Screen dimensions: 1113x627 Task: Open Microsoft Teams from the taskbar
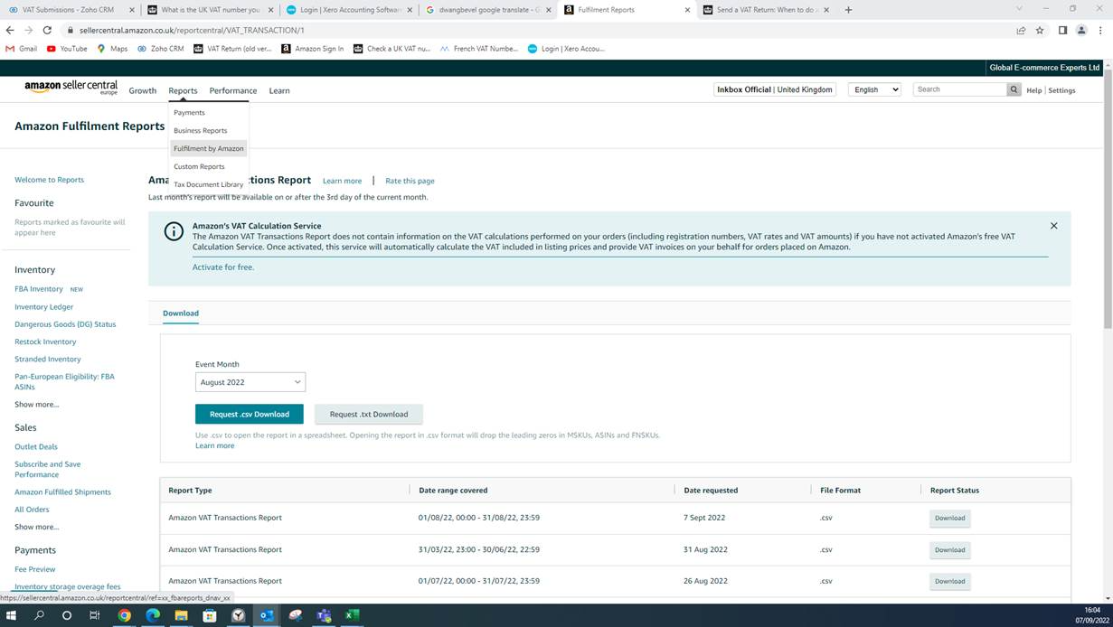point(324,615)
